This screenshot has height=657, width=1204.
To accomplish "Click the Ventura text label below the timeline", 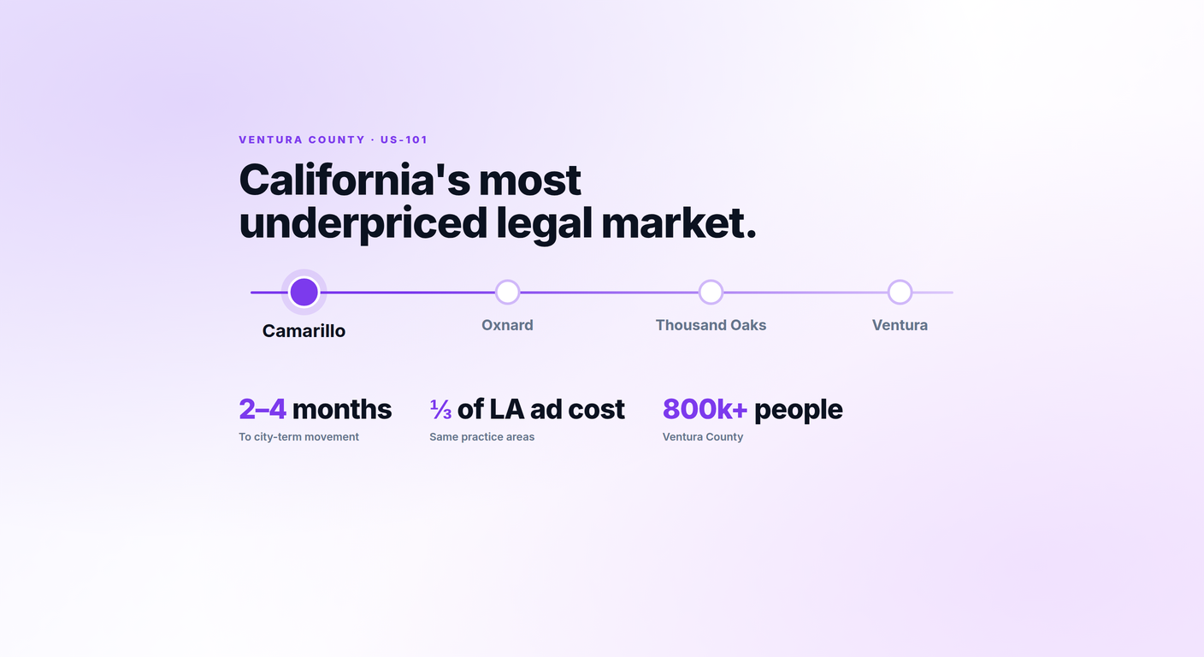I will point(900,325).
